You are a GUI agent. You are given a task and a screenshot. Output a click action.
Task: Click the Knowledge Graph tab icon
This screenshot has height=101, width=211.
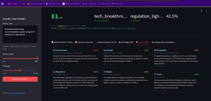pos(119,42)
